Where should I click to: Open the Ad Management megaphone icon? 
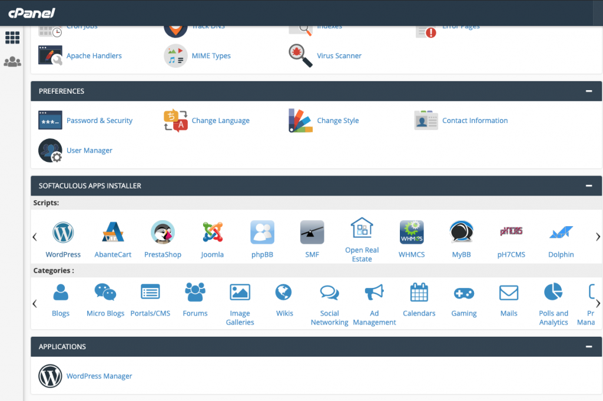click(374, 292)
